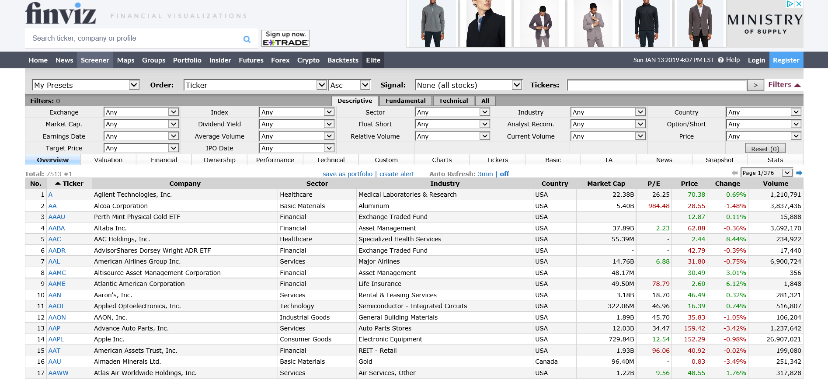This screenshot has width=828, height=379.
Task: Open Crypto navigation item
Action: coord(308,60)
